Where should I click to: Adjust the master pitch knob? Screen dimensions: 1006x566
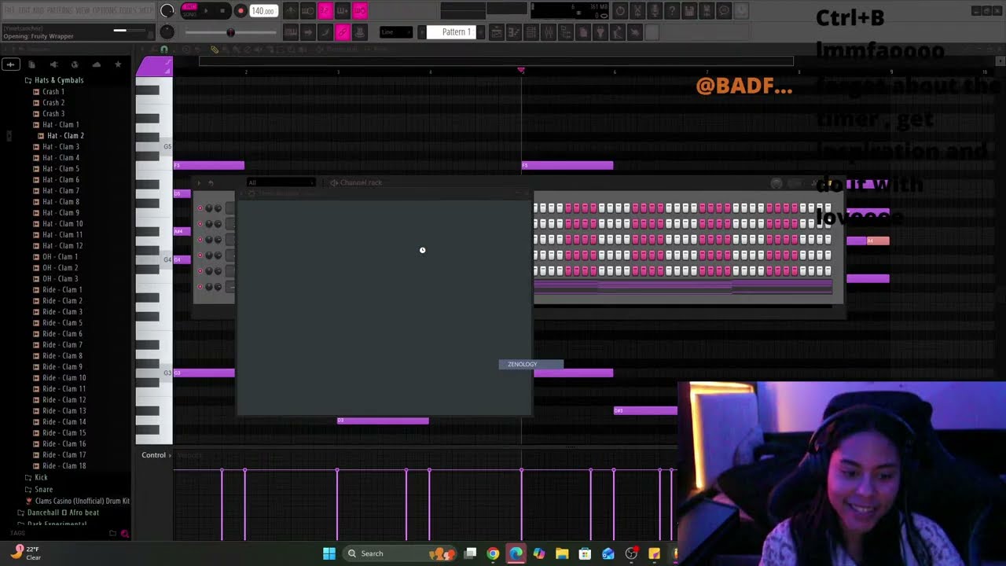[x=167, y=31]
